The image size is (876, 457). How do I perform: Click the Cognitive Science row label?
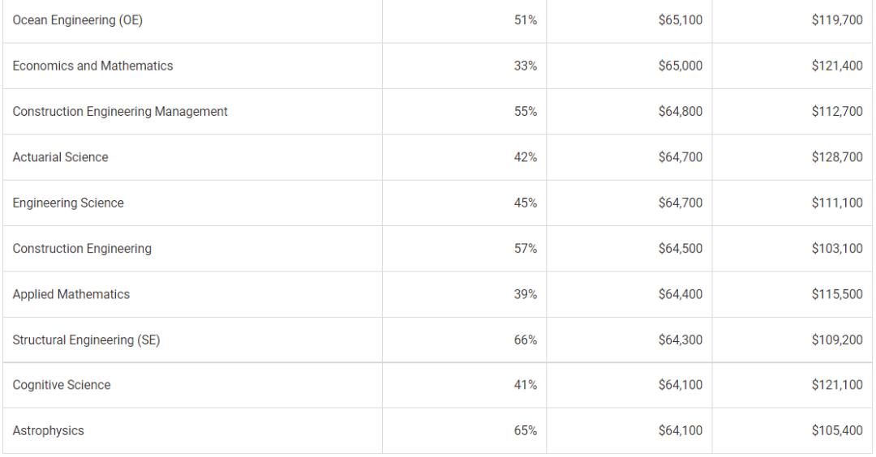(x=62, y=386)
